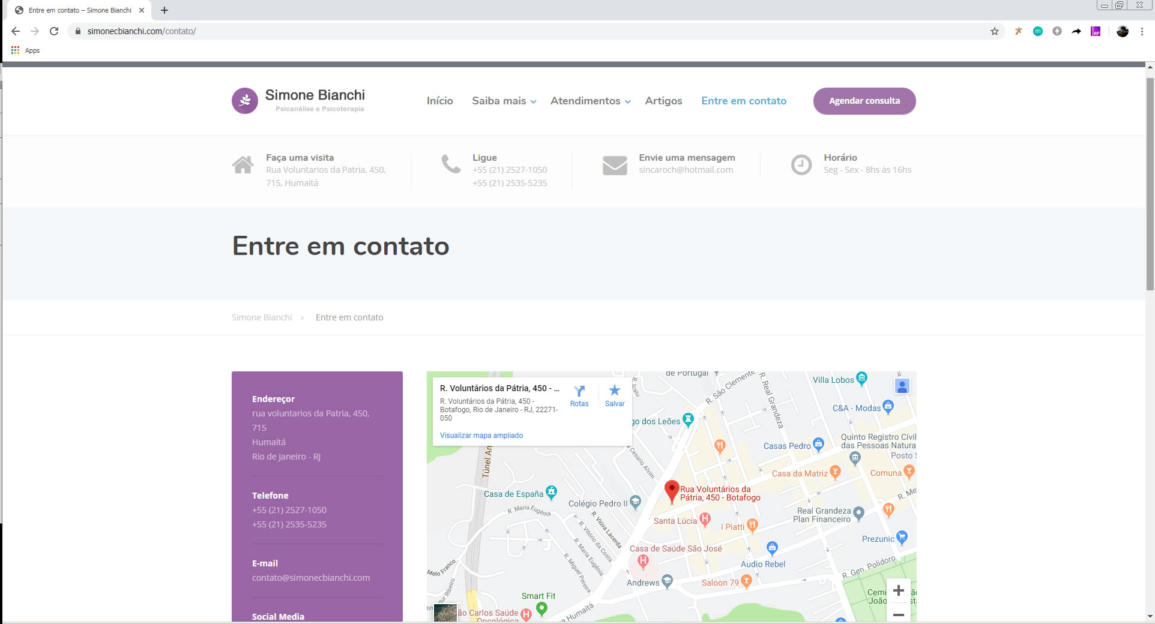The image size is (1155, 624).
Task: Click the clock icon beside Horário
Action: 801,164
